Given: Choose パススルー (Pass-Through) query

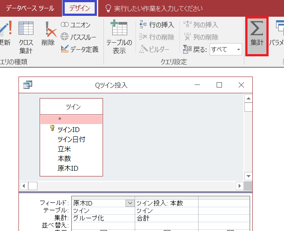Looking at the screenshot, I should [79, 37].
